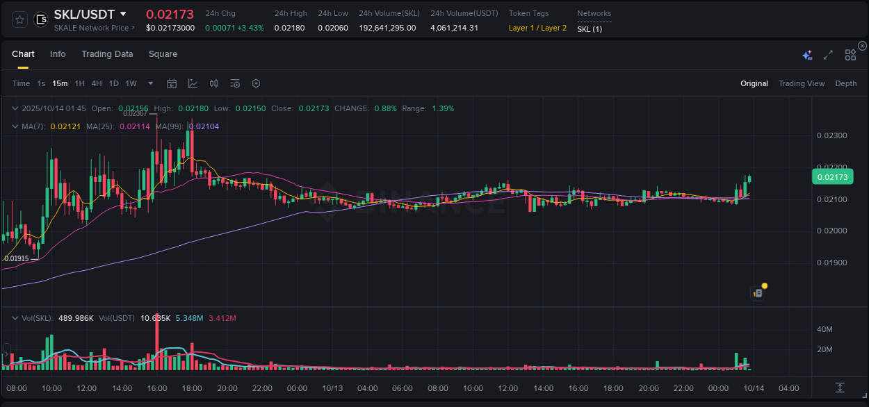Open the extra timeframe dropdown arrow

[x=149, y=83]
